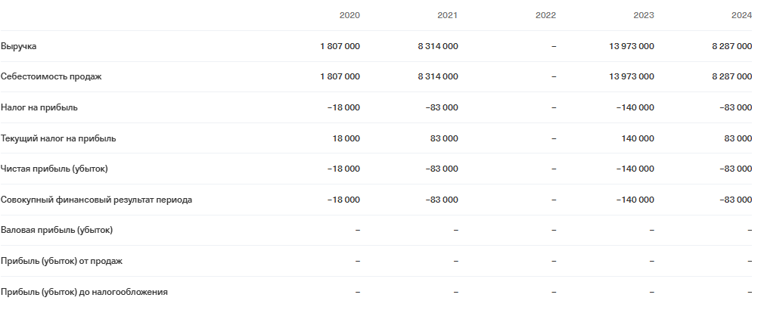Click Прибыль (убыток) до налогообложения label

(84, 292)
